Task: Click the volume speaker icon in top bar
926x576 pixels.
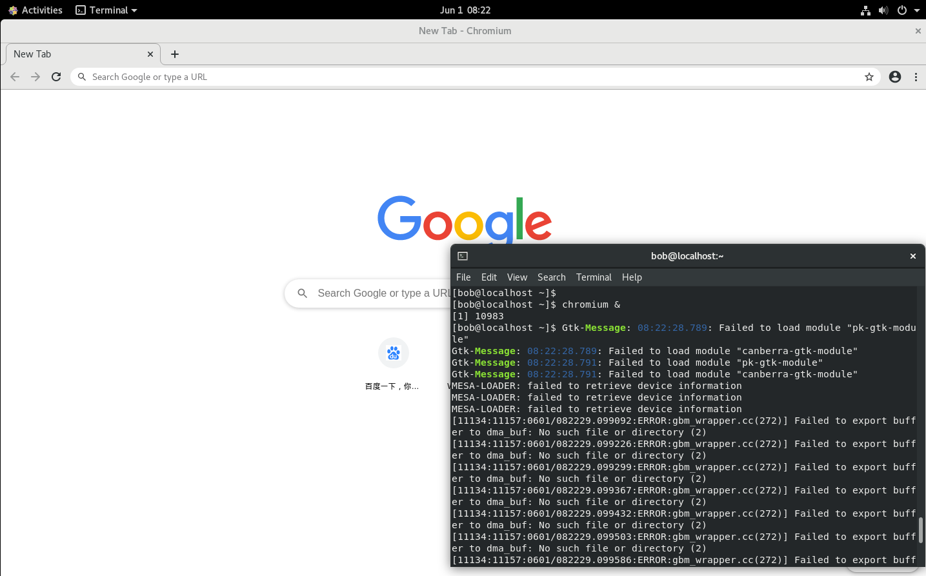Action: point(883,10)
